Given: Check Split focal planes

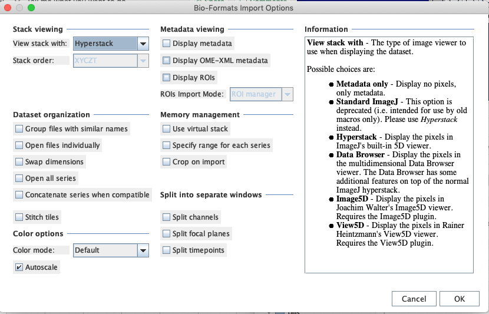Looking at the screenshot, I should [x=167, y=233].
